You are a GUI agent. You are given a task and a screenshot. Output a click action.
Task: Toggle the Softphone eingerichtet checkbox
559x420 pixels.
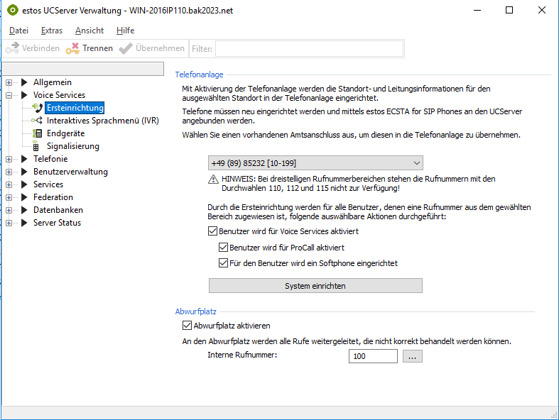point(224,263)
